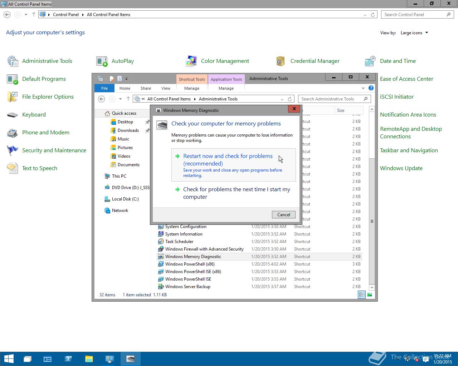Image resolution: width=458 pixels, height=366 pixels.
Task: Select Desktop in Quick access tree
Action: (x=125, y=122)
